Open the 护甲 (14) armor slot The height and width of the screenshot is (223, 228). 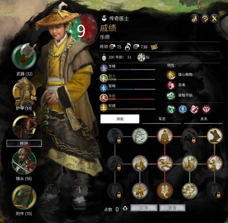pyautogui.click(x=24, y=92)
